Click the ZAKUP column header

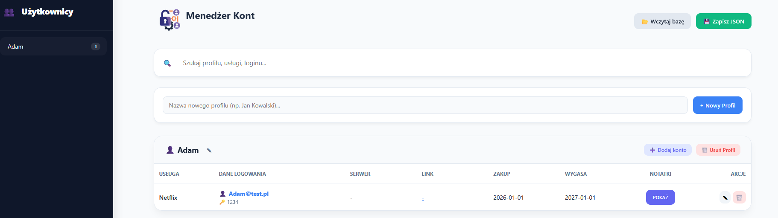pyautogui.click(x=502, y=174)
